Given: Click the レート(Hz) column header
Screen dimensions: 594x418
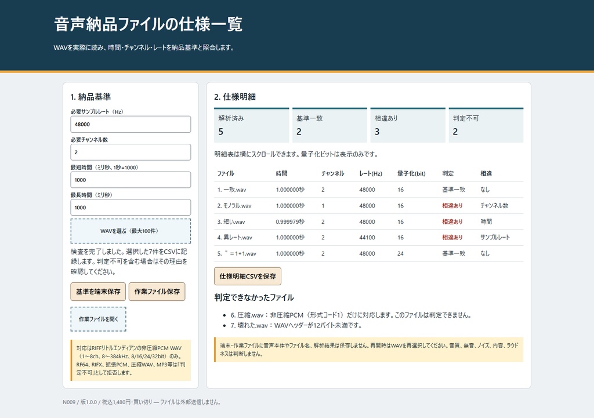Looking at the screenshot, I should click(371, 173).
